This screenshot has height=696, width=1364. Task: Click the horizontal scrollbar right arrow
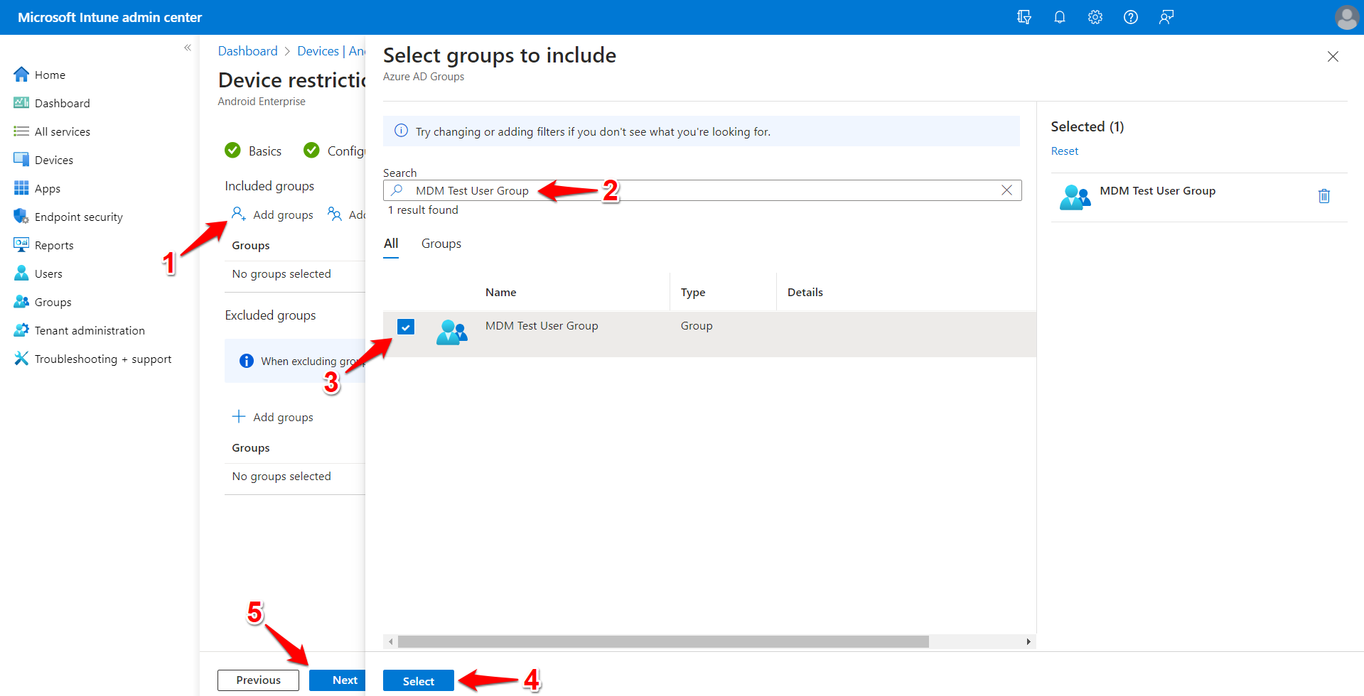(x=1029, y=641)
